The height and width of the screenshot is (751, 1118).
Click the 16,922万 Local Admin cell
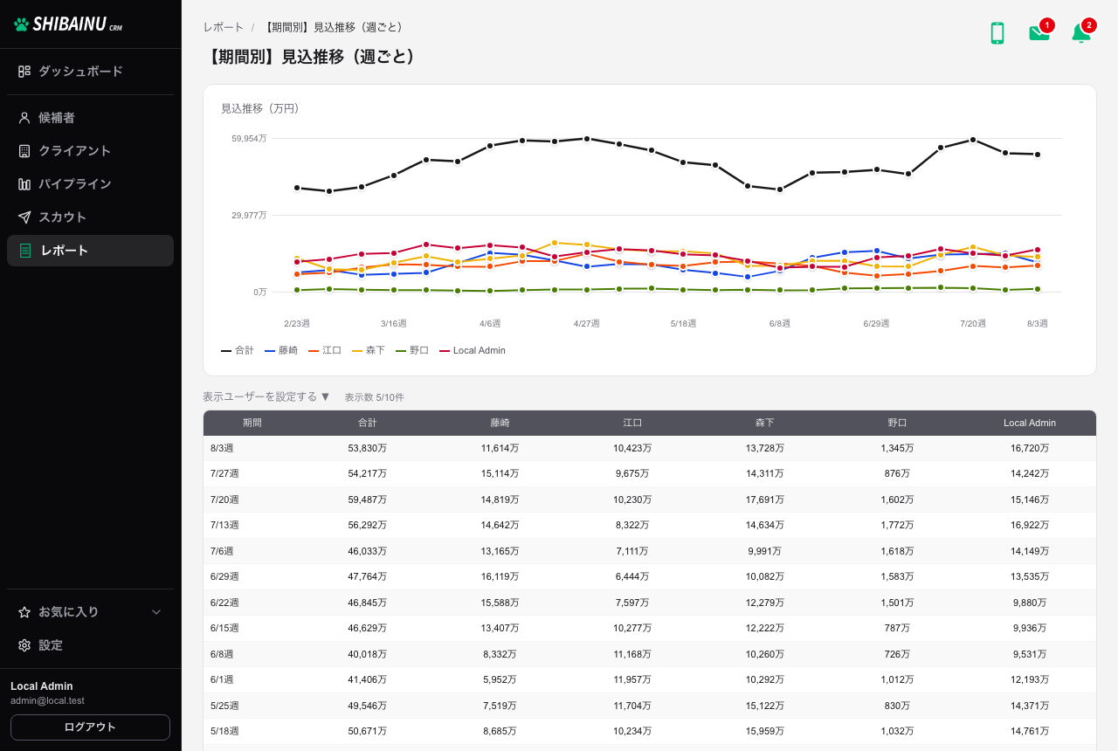(1030, 525)
